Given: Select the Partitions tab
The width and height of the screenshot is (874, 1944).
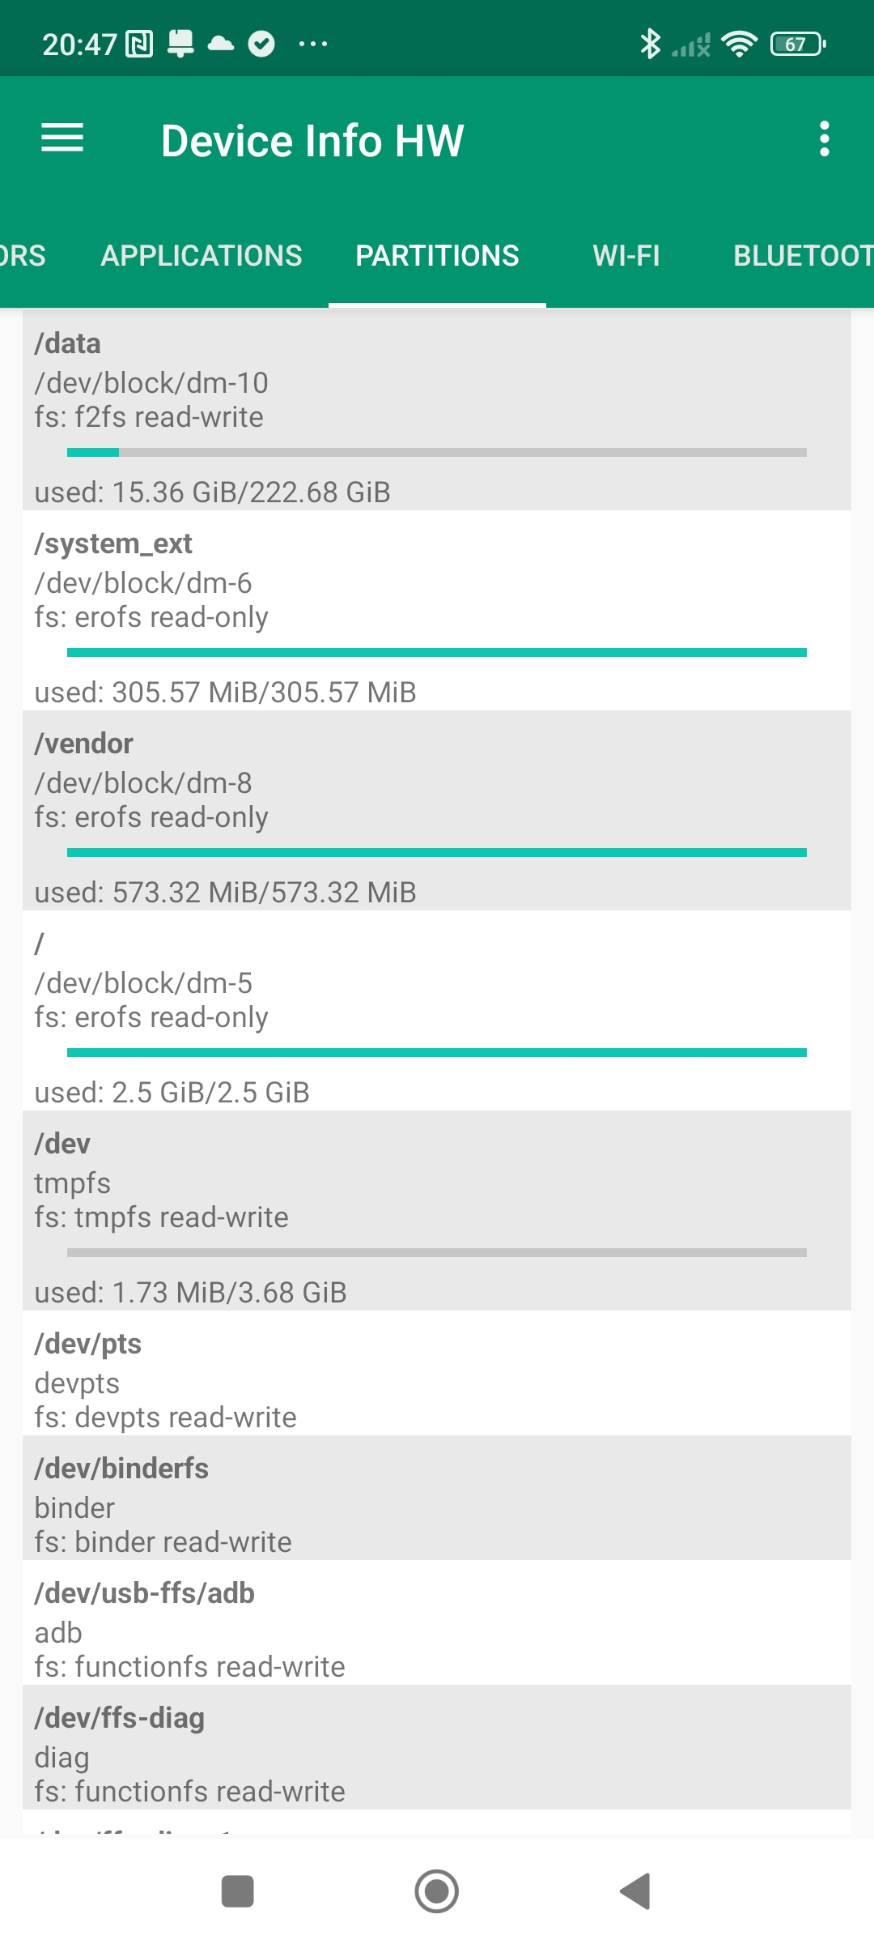Looking at the screenshot, I should 437,256.
